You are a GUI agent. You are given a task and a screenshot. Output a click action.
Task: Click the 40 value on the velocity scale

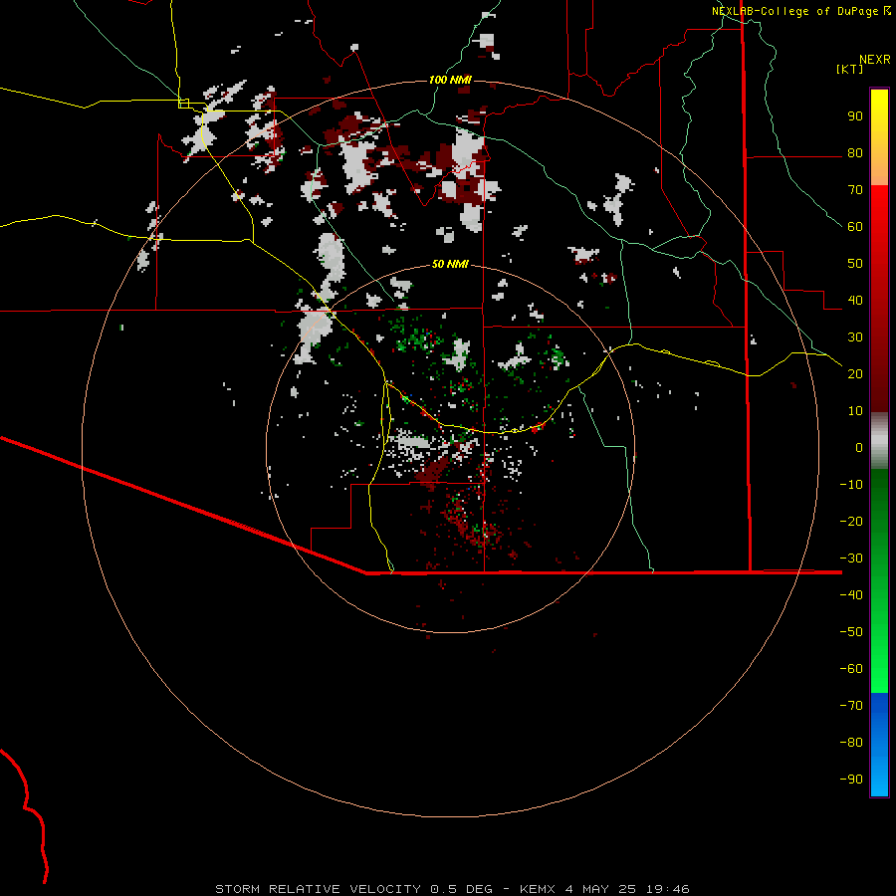[x=855, y=300]
